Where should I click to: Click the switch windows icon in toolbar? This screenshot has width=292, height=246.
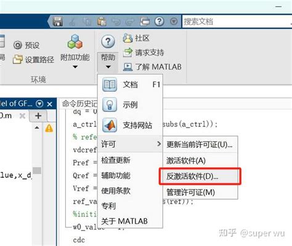145,22
